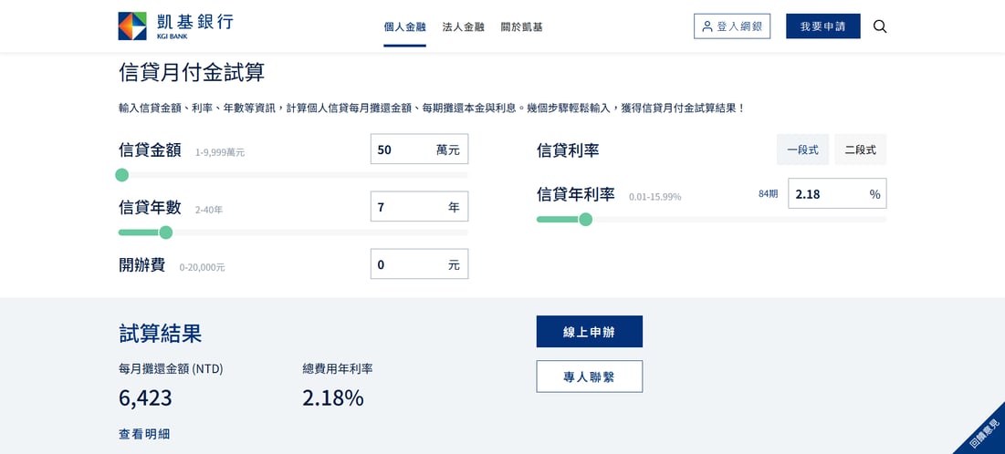Click 線上申辦 button

(x=589, y=332)
